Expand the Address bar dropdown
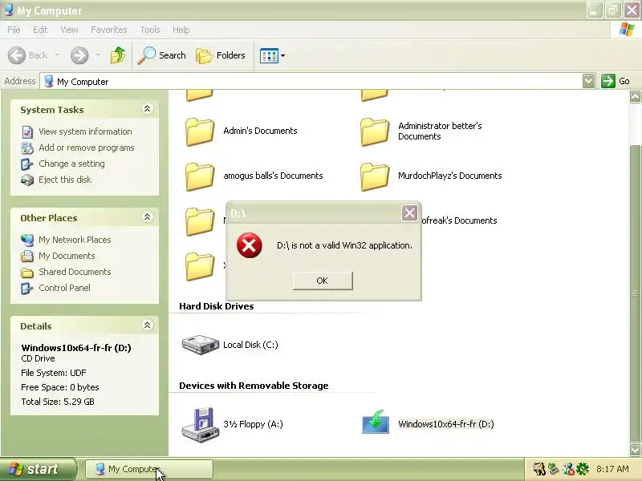This screenshot has width=642, height=481. point(588,81)
